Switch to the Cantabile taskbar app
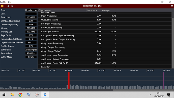174x98 pixels. [45, 95]
